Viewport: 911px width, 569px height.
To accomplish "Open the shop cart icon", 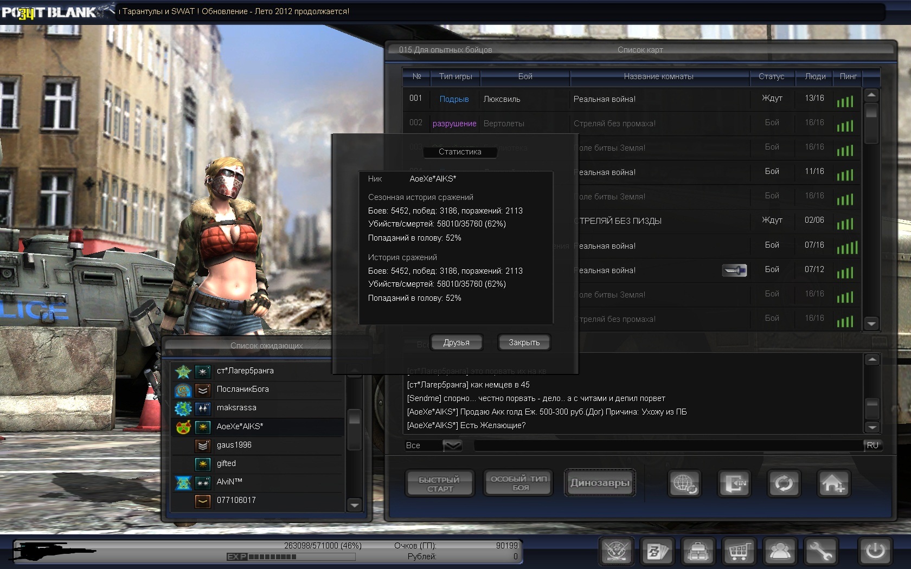I will coord(738,552).
